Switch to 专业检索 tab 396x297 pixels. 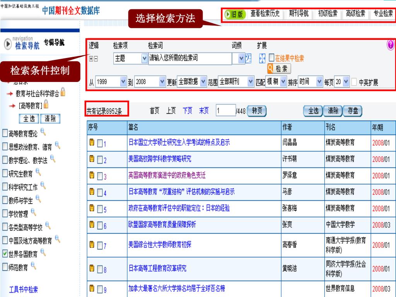click(x=383, y=14)
